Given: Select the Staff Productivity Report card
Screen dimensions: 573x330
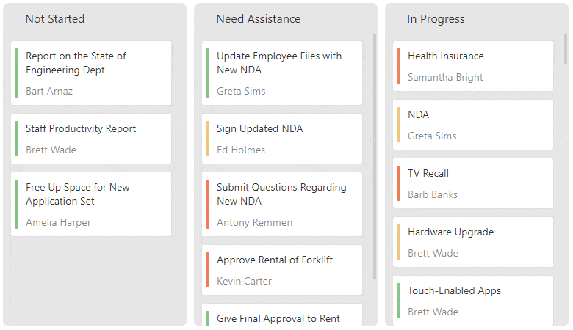Looking at the screenshot, I should click(x=91, y=139).
